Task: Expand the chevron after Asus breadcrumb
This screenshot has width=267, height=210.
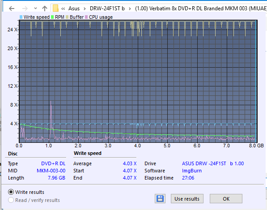Action: tap(85, 9)
